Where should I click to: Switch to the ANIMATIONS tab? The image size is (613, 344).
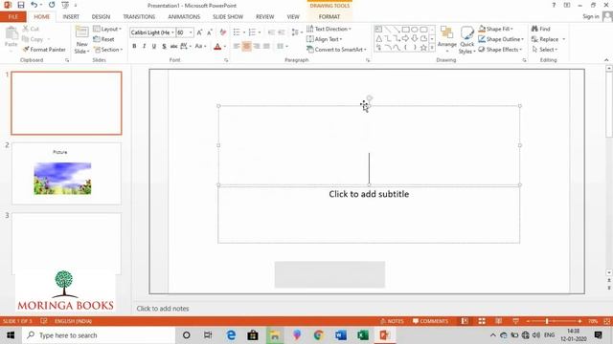(x=184, y=17)
